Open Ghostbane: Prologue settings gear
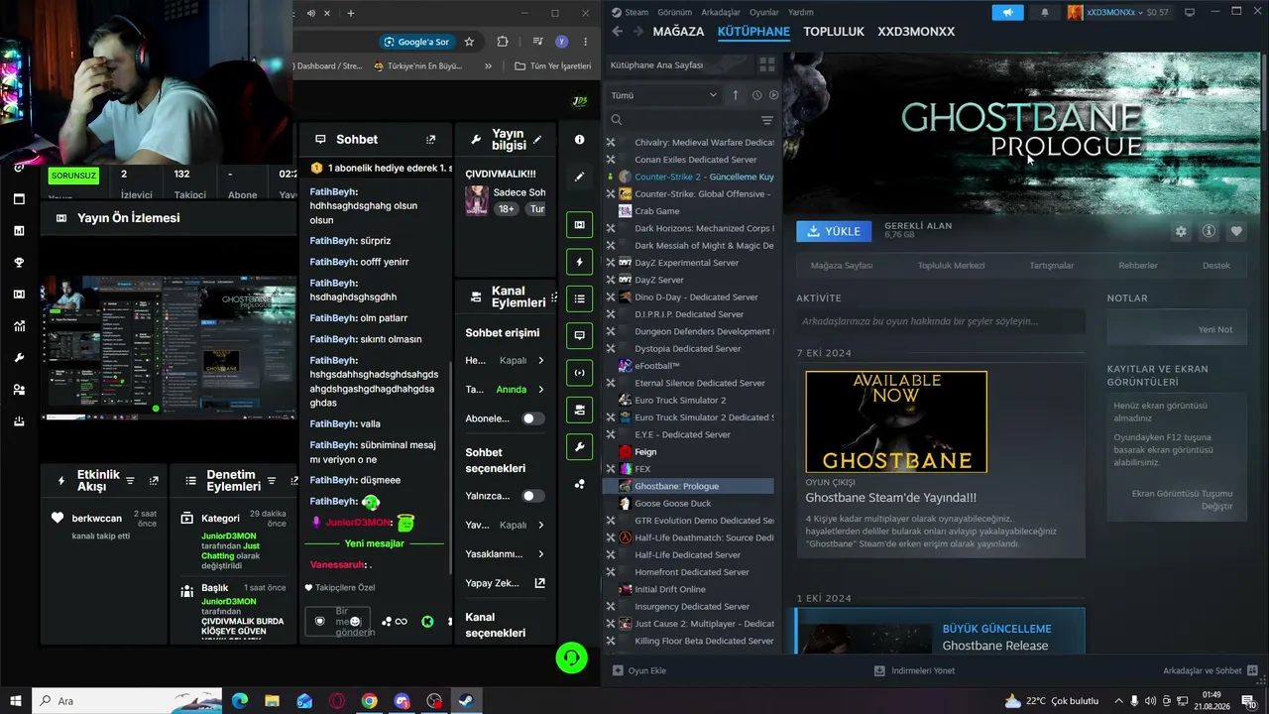 [1181, 231]
